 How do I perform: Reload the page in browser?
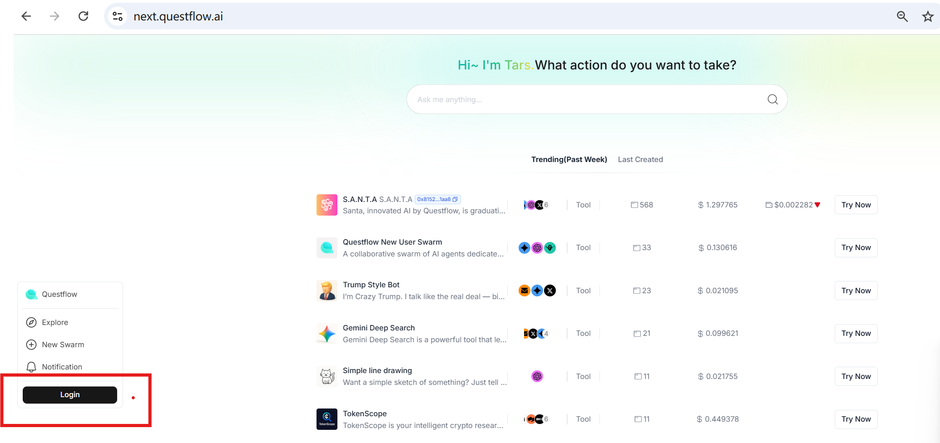[83, 16]
